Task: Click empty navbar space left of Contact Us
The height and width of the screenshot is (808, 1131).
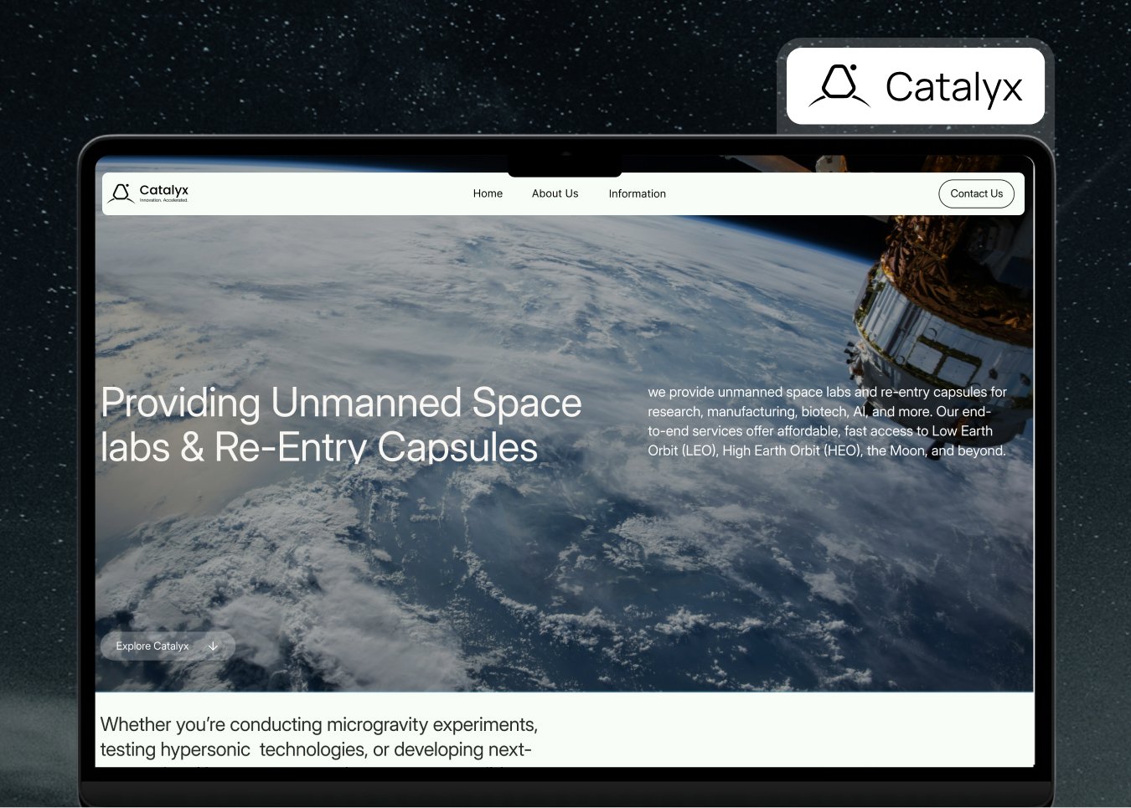Action: click(796, 193)
